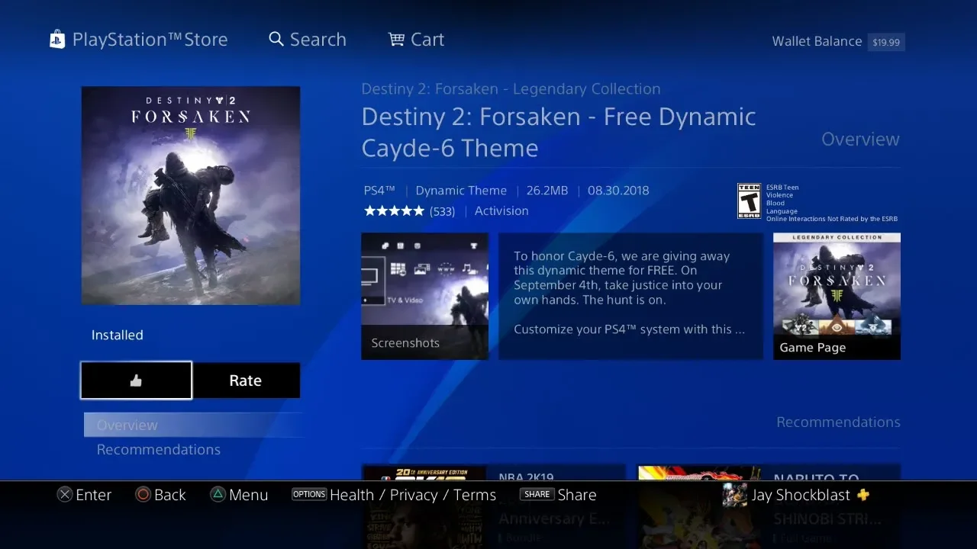Click the Wallet Balance $19.99 amount

pyautogui.click(x=885, y=42)
